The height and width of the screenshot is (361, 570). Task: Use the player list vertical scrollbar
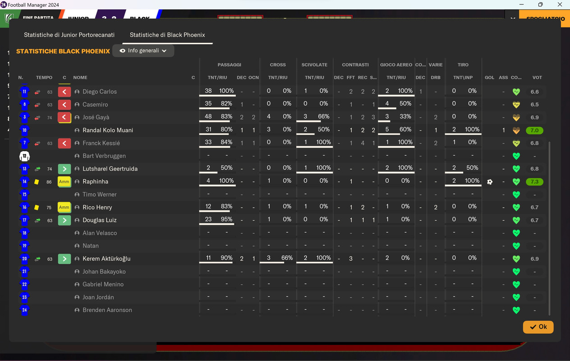[549, 228]
